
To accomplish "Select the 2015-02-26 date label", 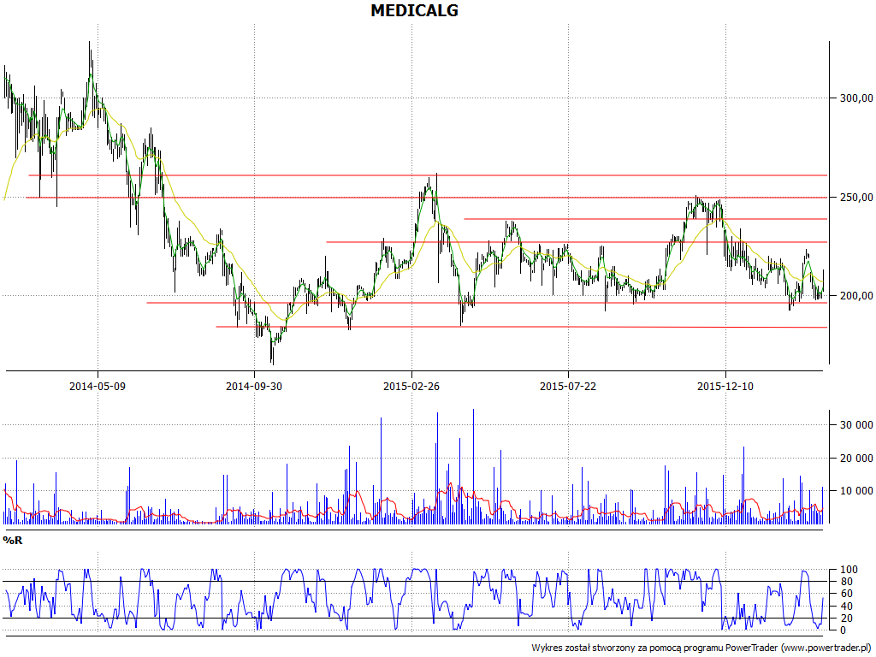I will click(411, 386).
